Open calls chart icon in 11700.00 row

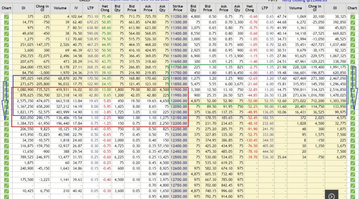click(6, 67)
